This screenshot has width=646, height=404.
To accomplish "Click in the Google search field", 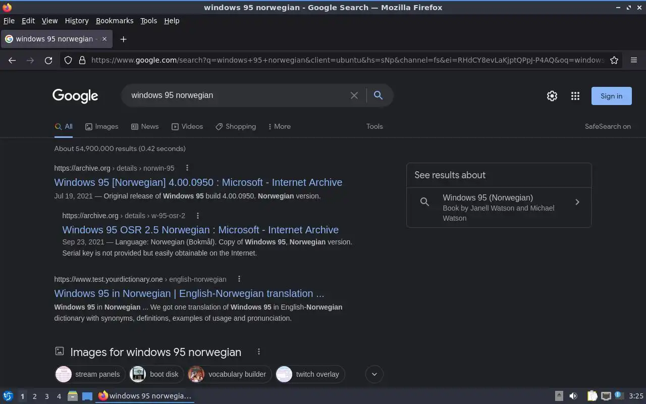I will click(237, 95).
